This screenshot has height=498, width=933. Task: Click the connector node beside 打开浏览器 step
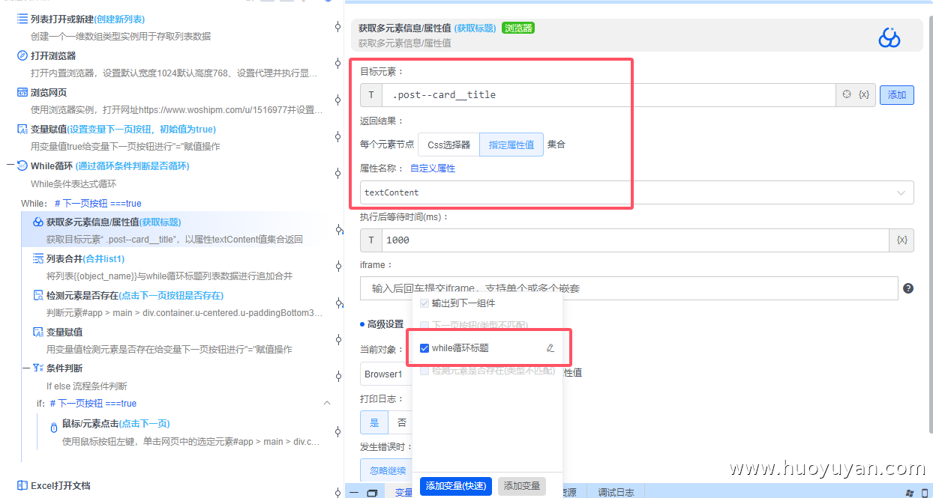[337, 63]
